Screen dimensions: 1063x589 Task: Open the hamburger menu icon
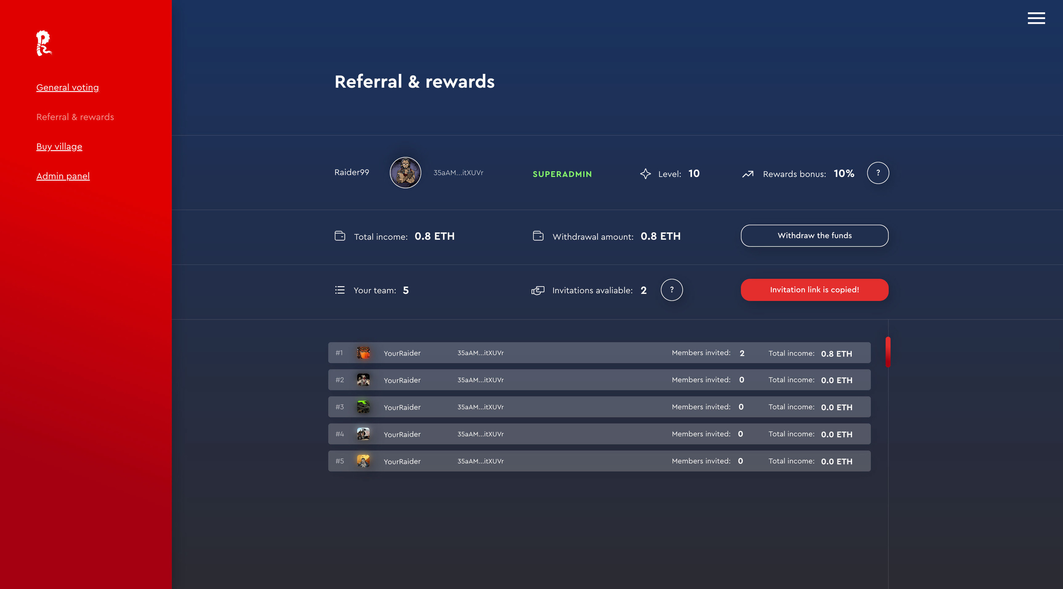click(x=1036, y=18)
